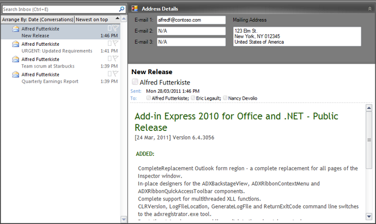Viewport: 376px width, 224px height.
Task: Click the down arrow of the message list scrollbar
Action: click(x=124, y=219)
